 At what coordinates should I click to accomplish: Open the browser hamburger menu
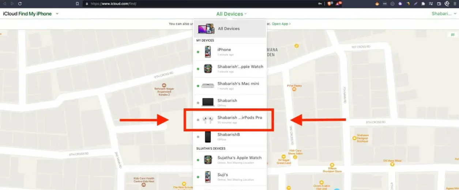pyautogui.click(x=455, y=4)
